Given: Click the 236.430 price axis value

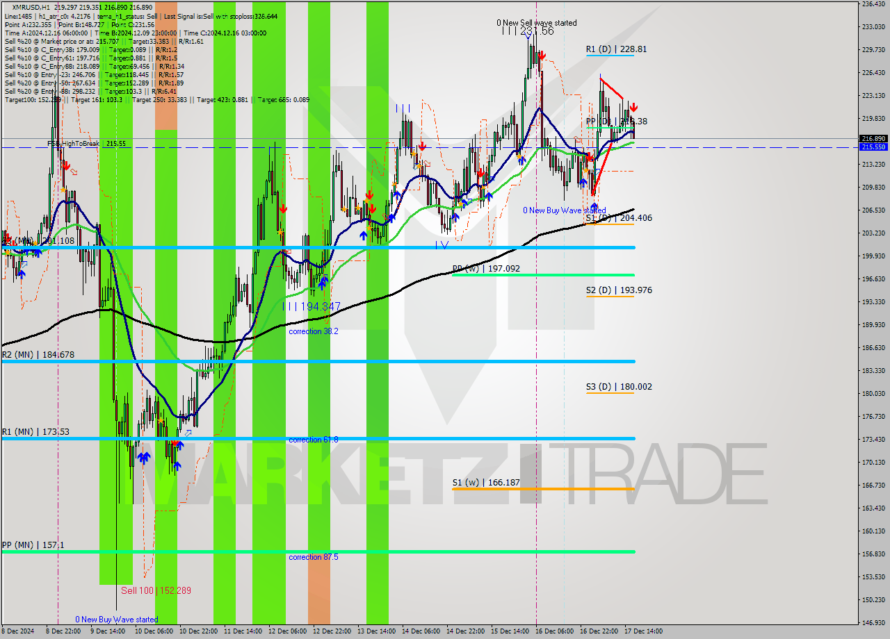Looking at the screenshot, I should [873, 4].
